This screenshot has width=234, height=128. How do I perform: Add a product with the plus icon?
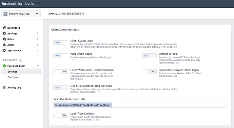coord(21,60)
